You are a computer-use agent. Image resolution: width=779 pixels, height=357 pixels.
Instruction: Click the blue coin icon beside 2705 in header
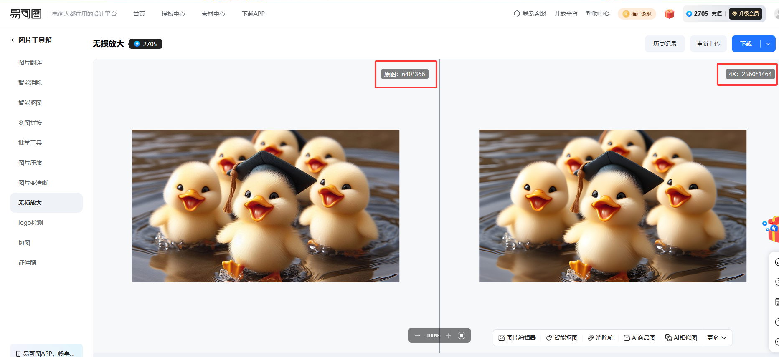coord(689,14)
